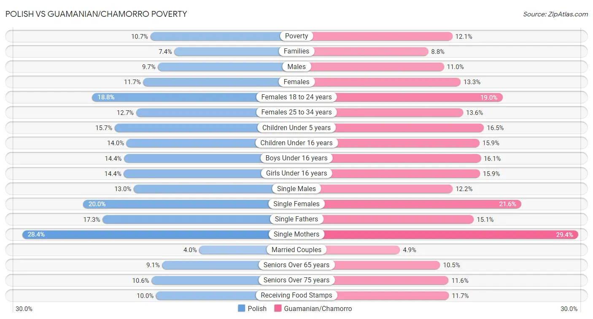Click the Guamanian/Chamorro Single Females 21.6% bar
Image resolution: width=593 pixels, height=319 pixels.
click(x=422, y=204)
